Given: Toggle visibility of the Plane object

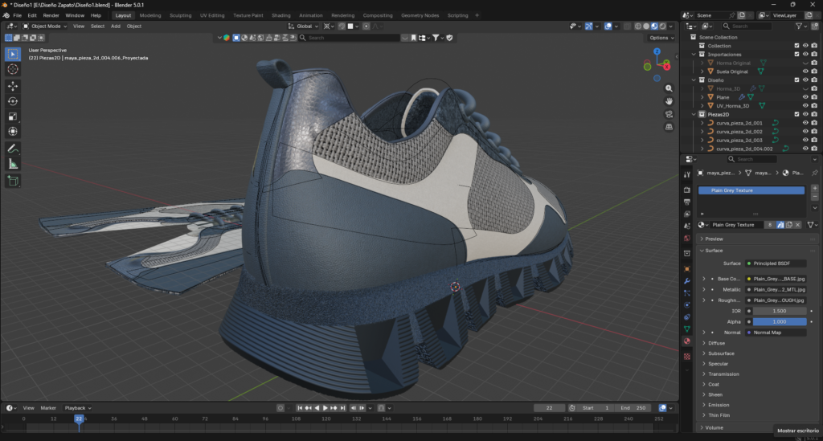Looking at the screenshot, I should tap(805, 97).
